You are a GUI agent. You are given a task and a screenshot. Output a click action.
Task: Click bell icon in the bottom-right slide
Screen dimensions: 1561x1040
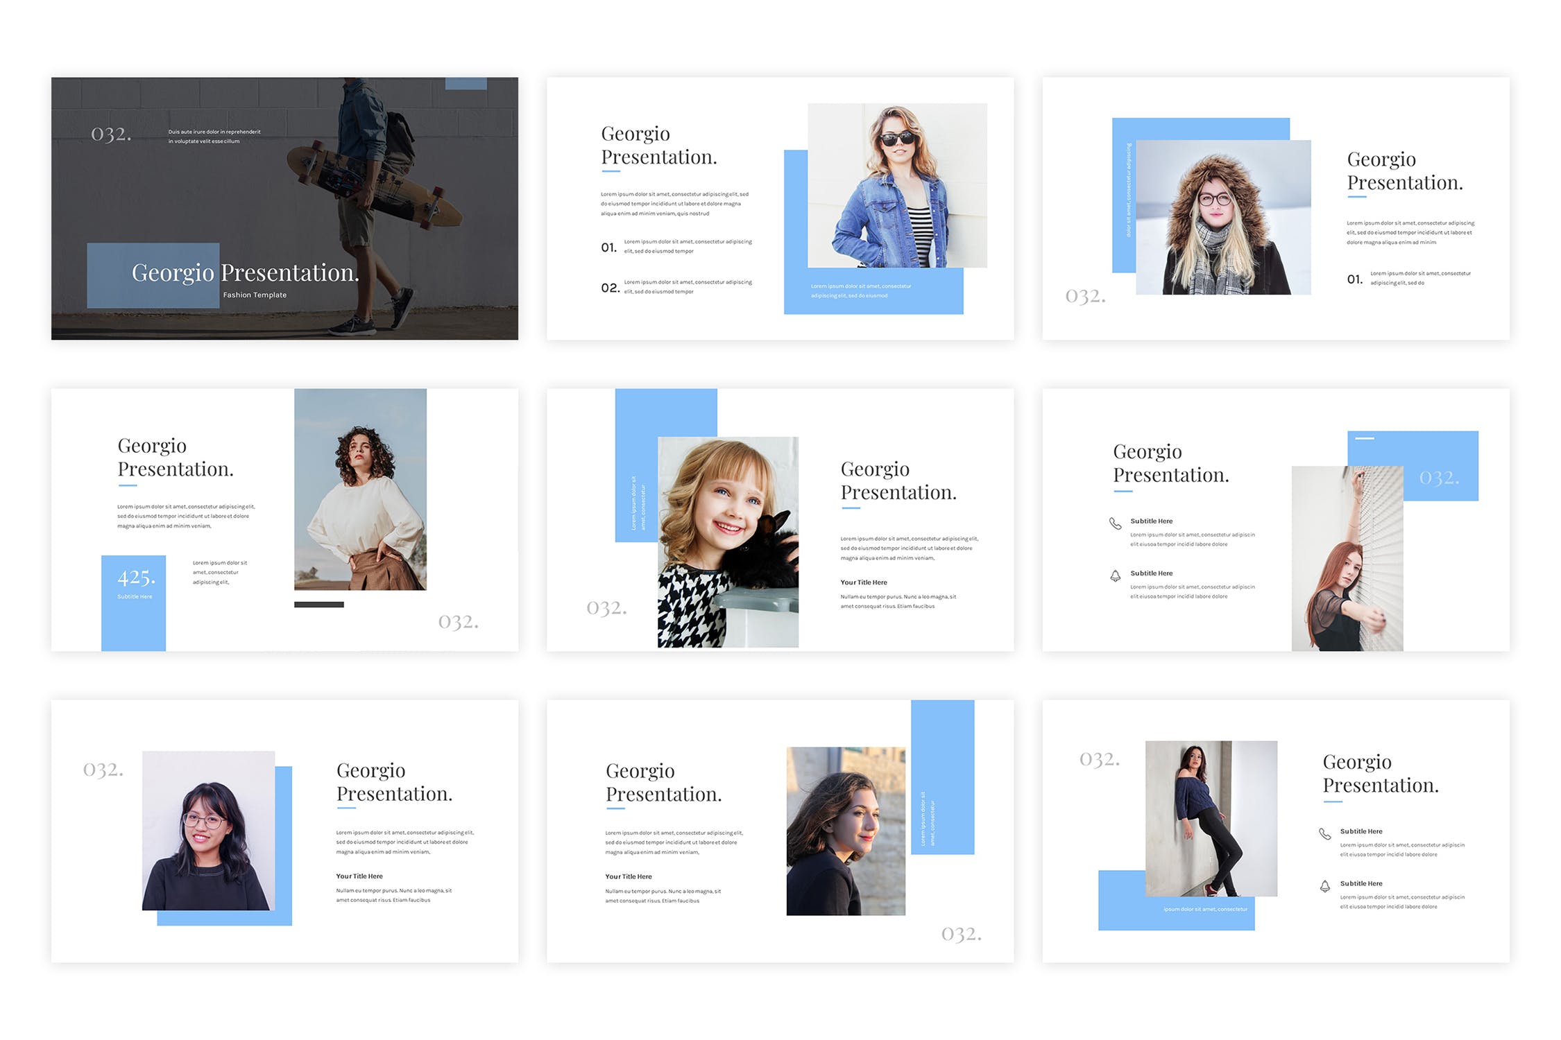click(1324, 886)
